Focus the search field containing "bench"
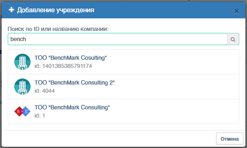Image resolution: width=247 pixels, height=148 pixels. (117, 39)
